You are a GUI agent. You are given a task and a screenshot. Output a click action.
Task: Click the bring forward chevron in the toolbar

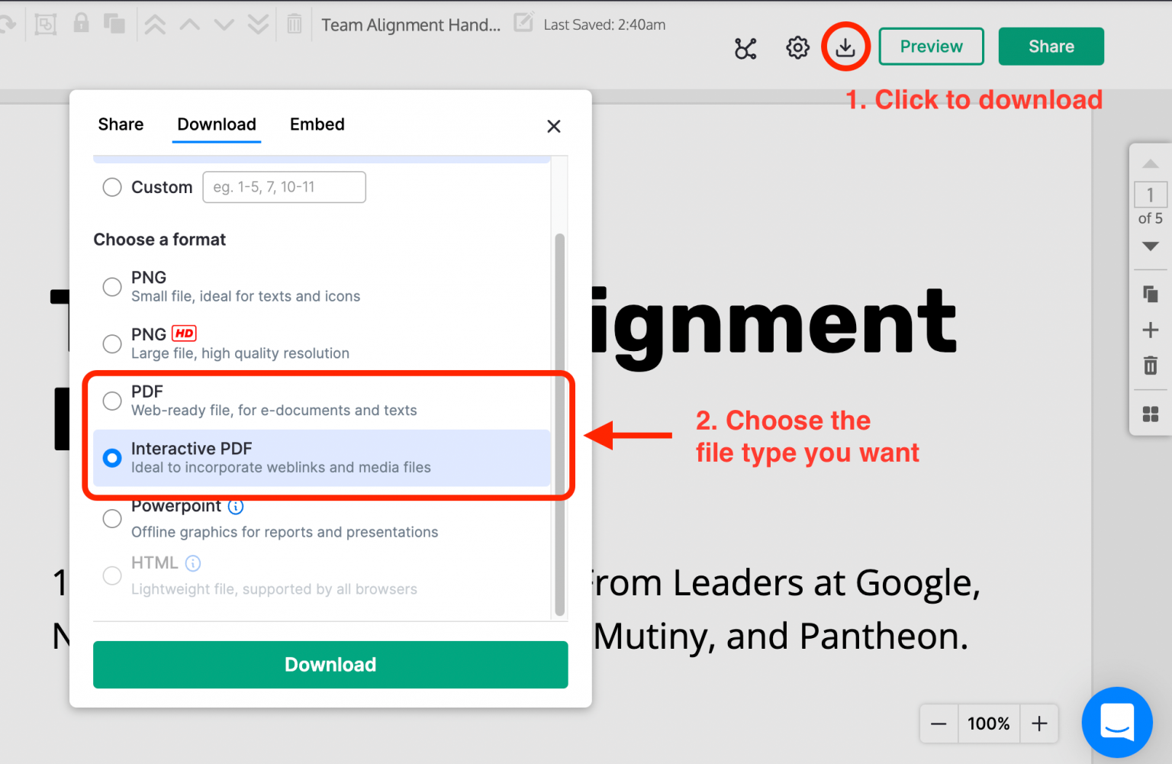[x=189, y=24]
